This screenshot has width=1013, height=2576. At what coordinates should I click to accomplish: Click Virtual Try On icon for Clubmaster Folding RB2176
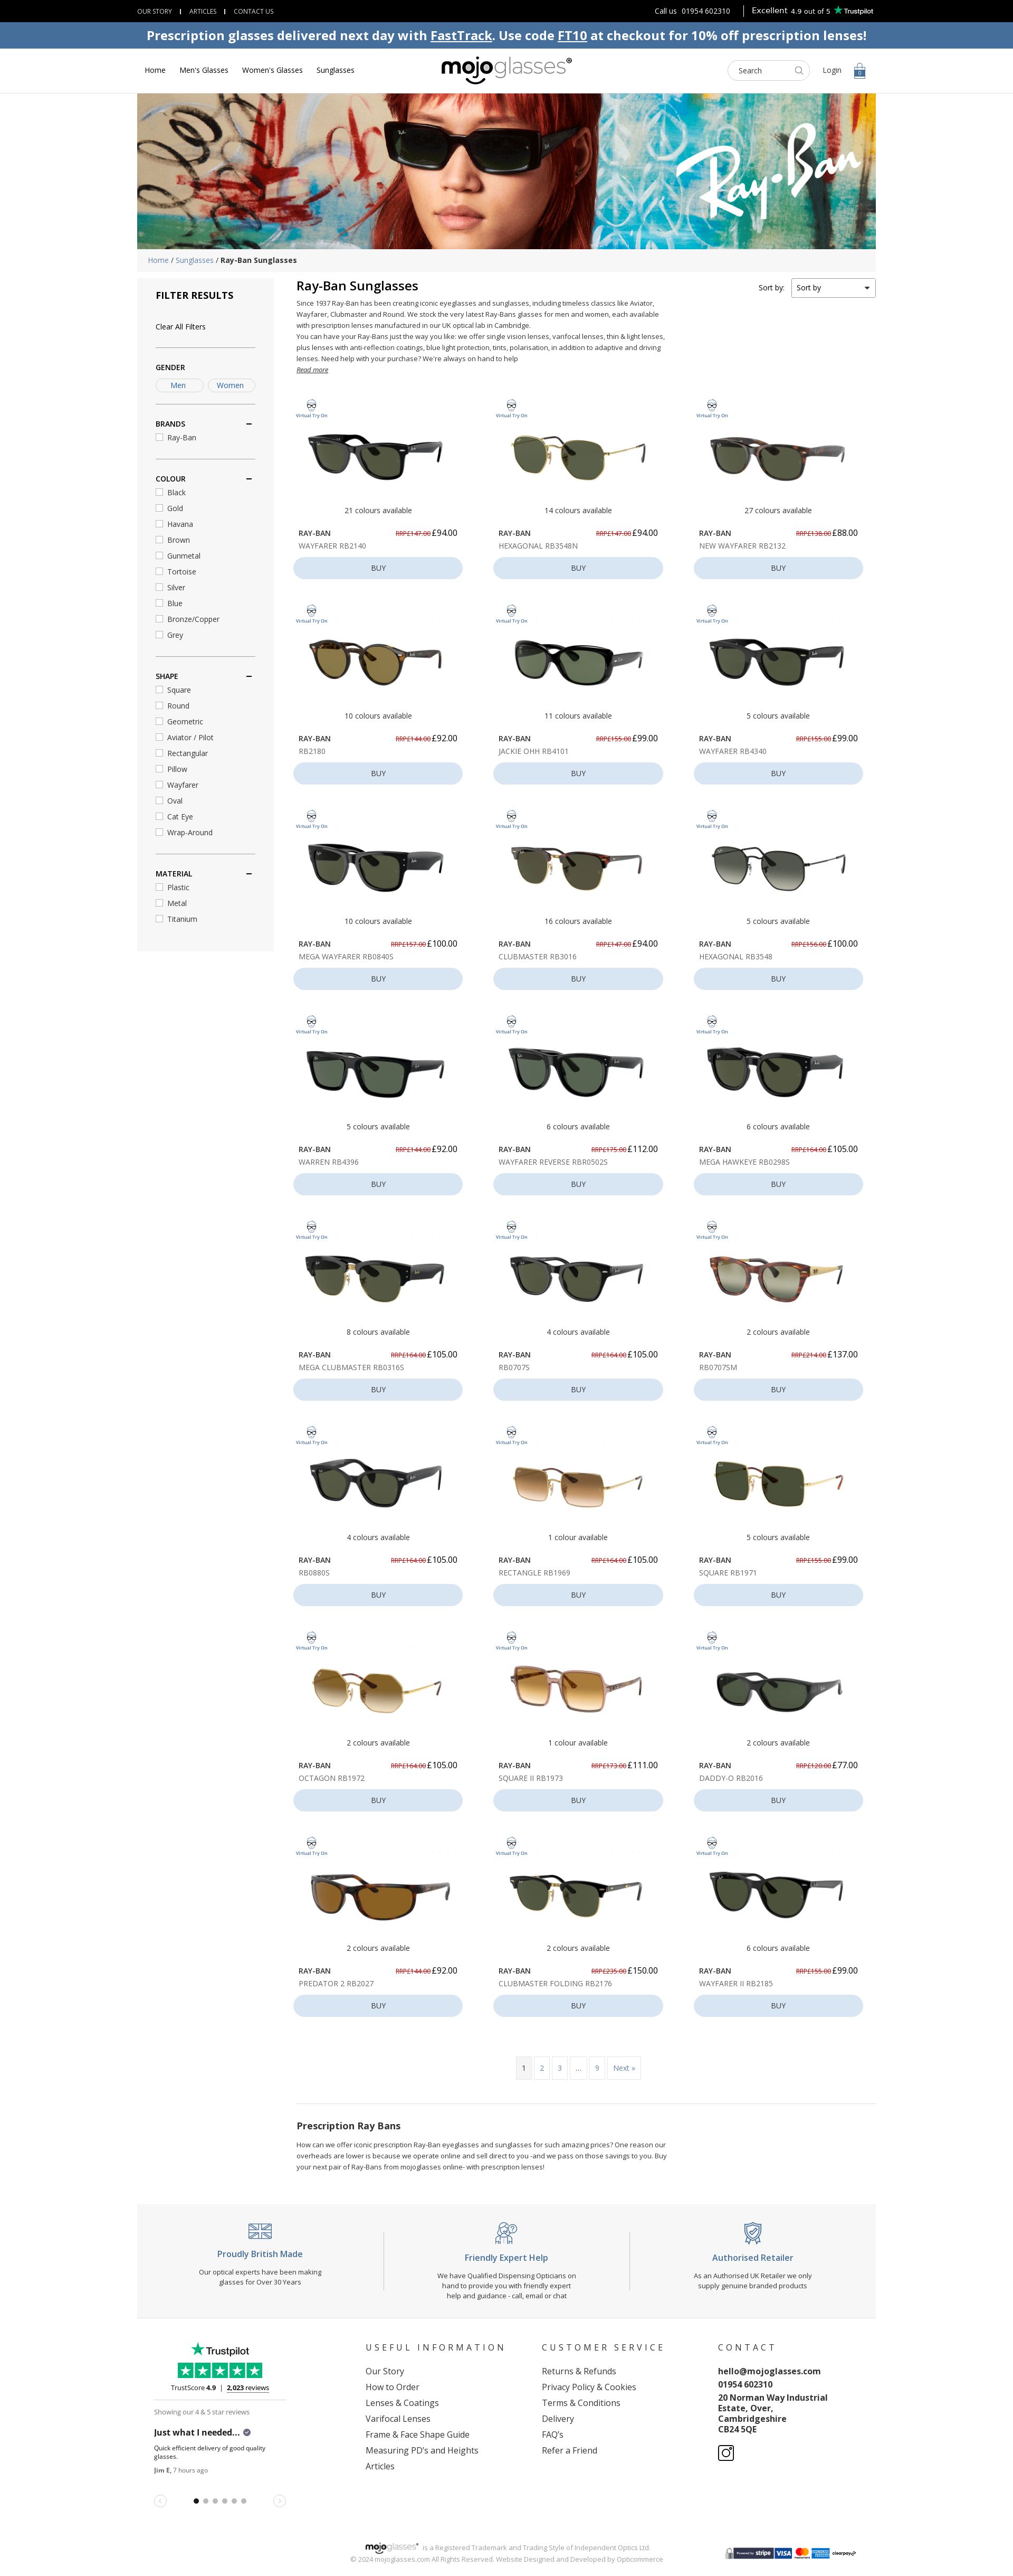(x=511, y=1845)
